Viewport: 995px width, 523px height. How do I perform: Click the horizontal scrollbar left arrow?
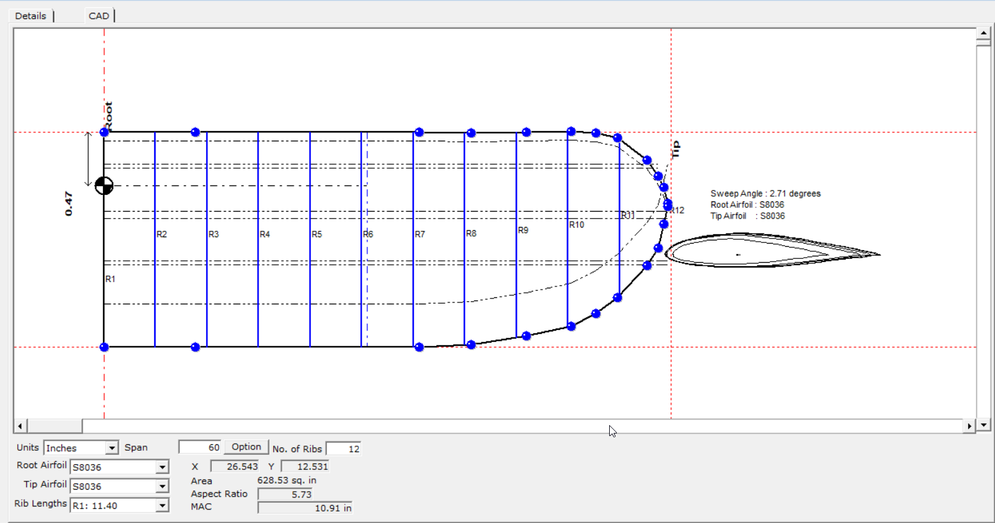[20, 426]
